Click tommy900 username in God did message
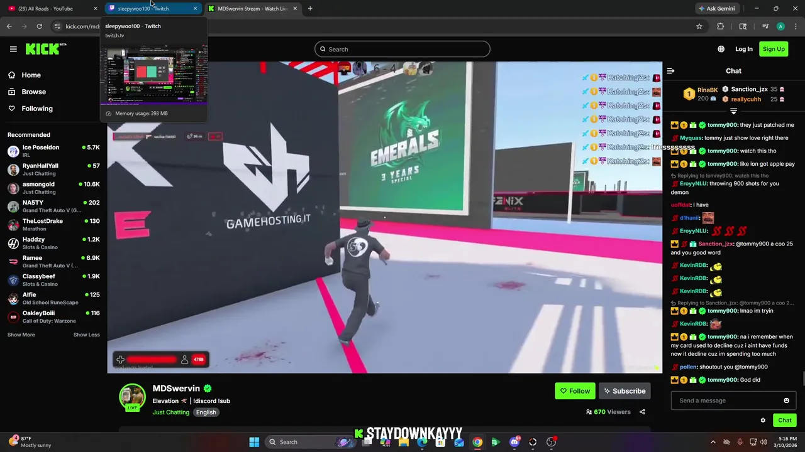The width and height of the screenshot is (805, 452). (x=722, y=380)
